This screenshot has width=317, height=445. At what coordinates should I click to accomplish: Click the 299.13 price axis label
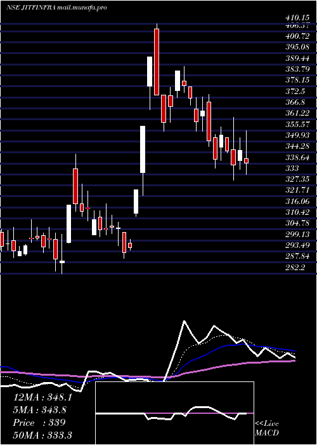(297, 234)
